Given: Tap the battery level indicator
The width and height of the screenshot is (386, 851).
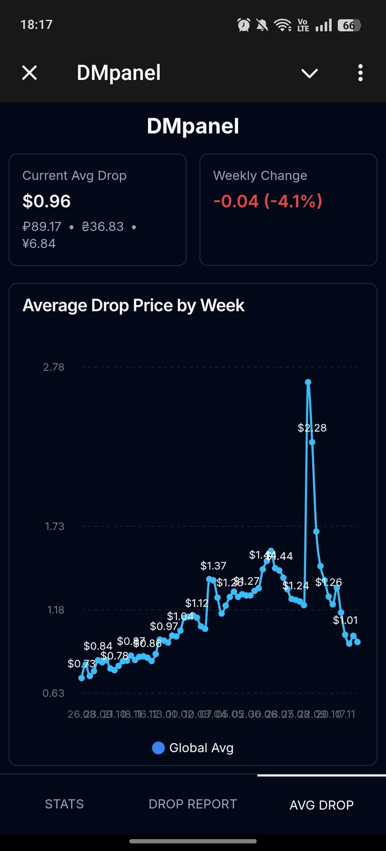Looking at the screenshot, I should point(349,25).
